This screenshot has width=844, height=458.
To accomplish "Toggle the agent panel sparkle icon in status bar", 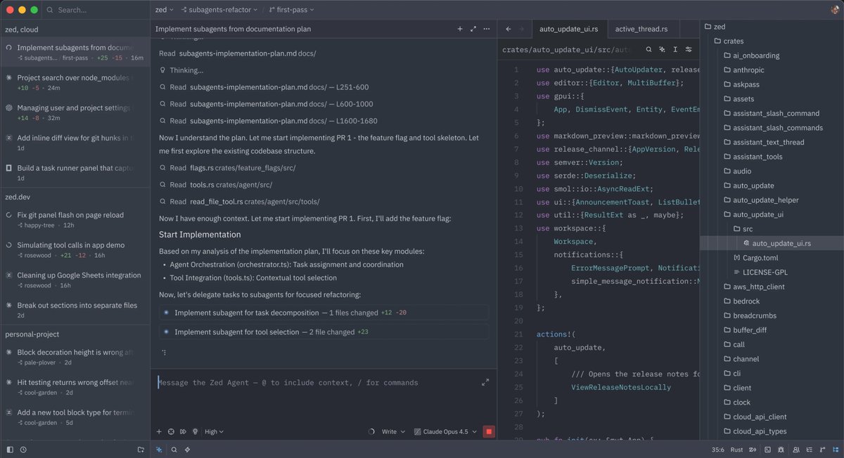I will [x=159, y=450].
